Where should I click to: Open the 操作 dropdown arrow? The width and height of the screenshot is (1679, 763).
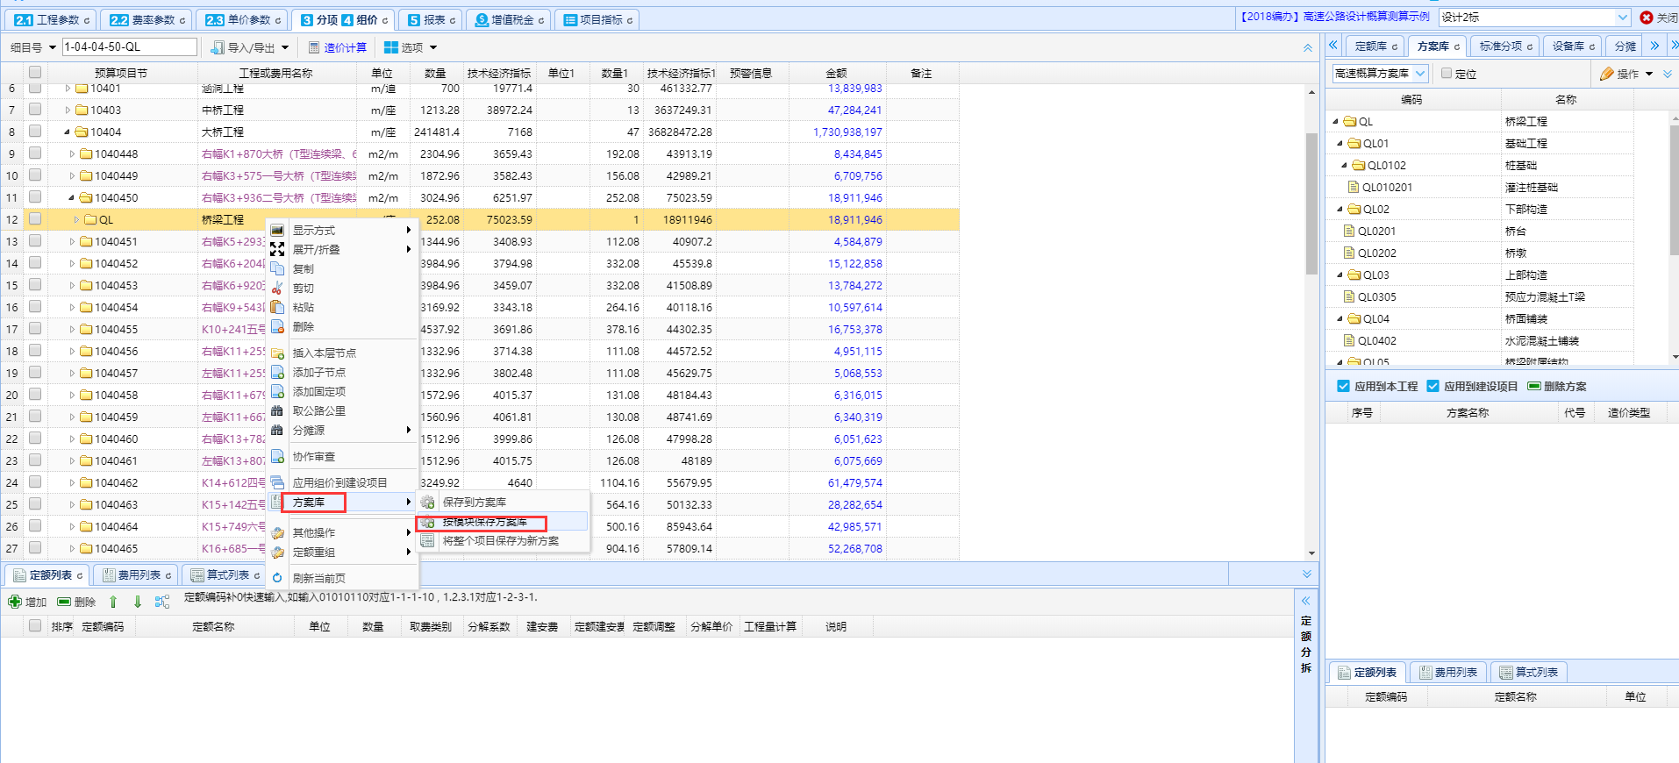(x=1649, y=74)
